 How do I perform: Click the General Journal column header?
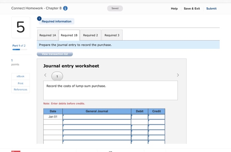(97, 111)
